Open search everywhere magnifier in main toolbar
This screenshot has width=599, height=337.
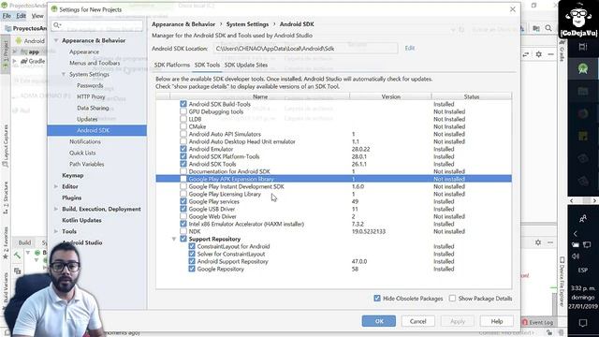click(548, 28)
